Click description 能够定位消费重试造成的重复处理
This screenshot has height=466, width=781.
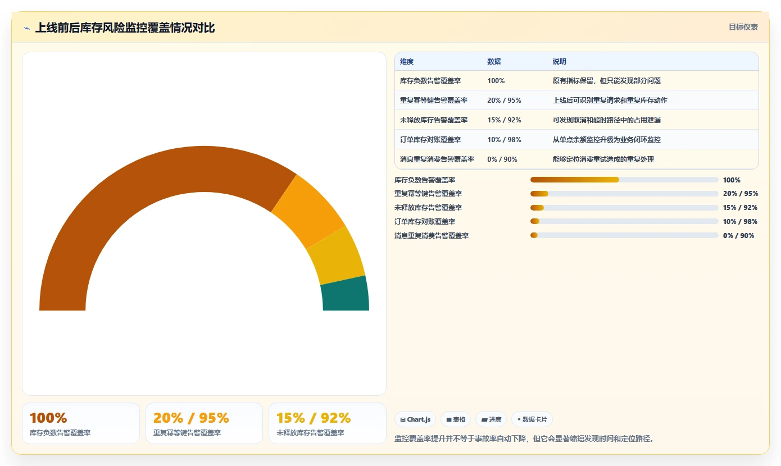603,159
